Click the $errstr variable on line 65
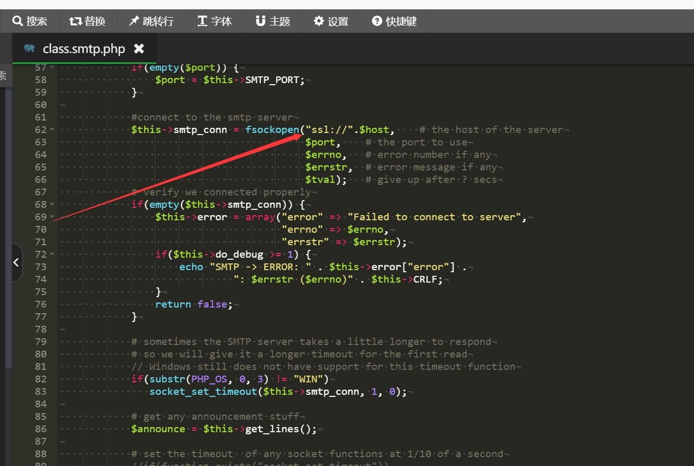 click(x=326, y=167)
